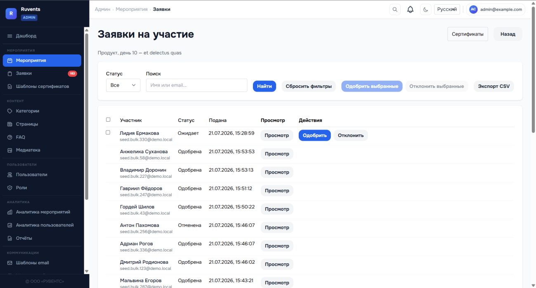Focus the Имя или email search field
Viewport: 536px width, 288px height.
pyautogui.click(x=196, y=85)
